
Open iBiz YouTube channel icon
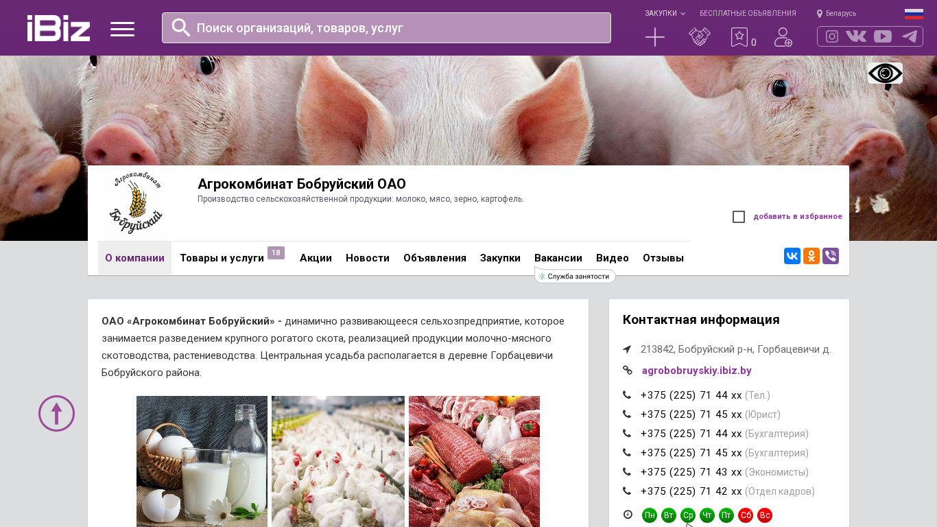tap(883, 36)
